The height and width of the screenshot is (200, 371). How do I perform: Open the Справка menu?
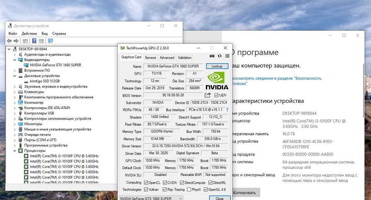[x=59, y=34]
